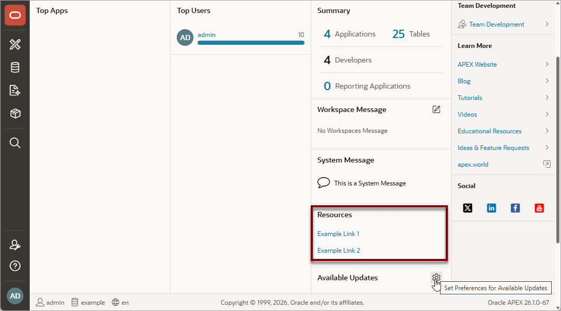Open the YouTube social icon

(x=539, y=208)
